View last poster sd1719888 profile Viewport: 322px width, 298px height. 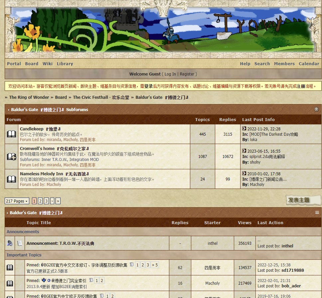click(x=292, y=270)
